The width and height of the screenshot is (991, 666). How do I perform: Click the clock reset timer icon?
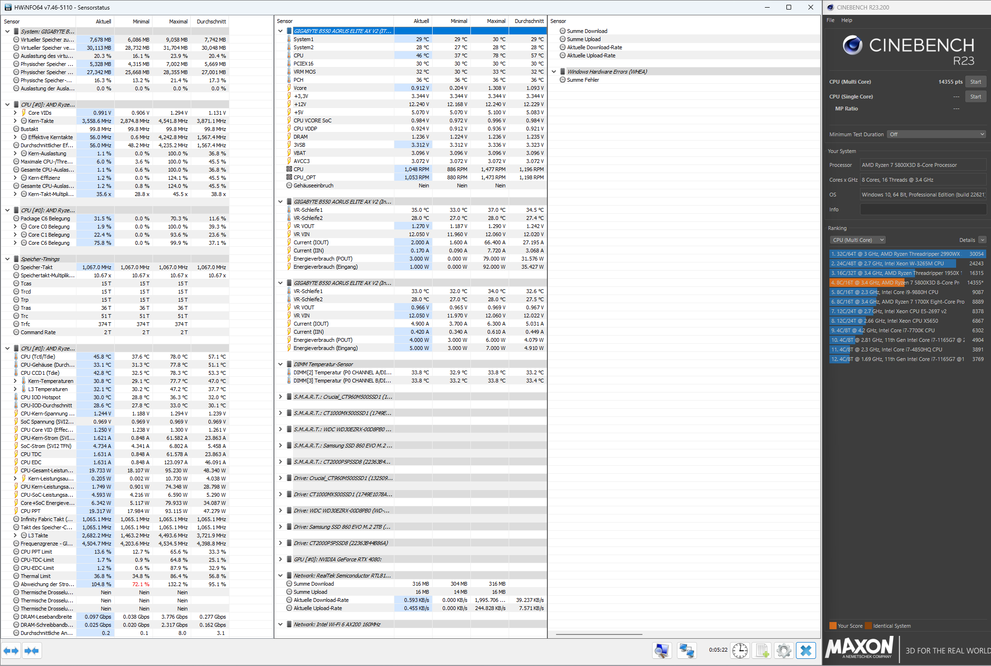point(740,651)
